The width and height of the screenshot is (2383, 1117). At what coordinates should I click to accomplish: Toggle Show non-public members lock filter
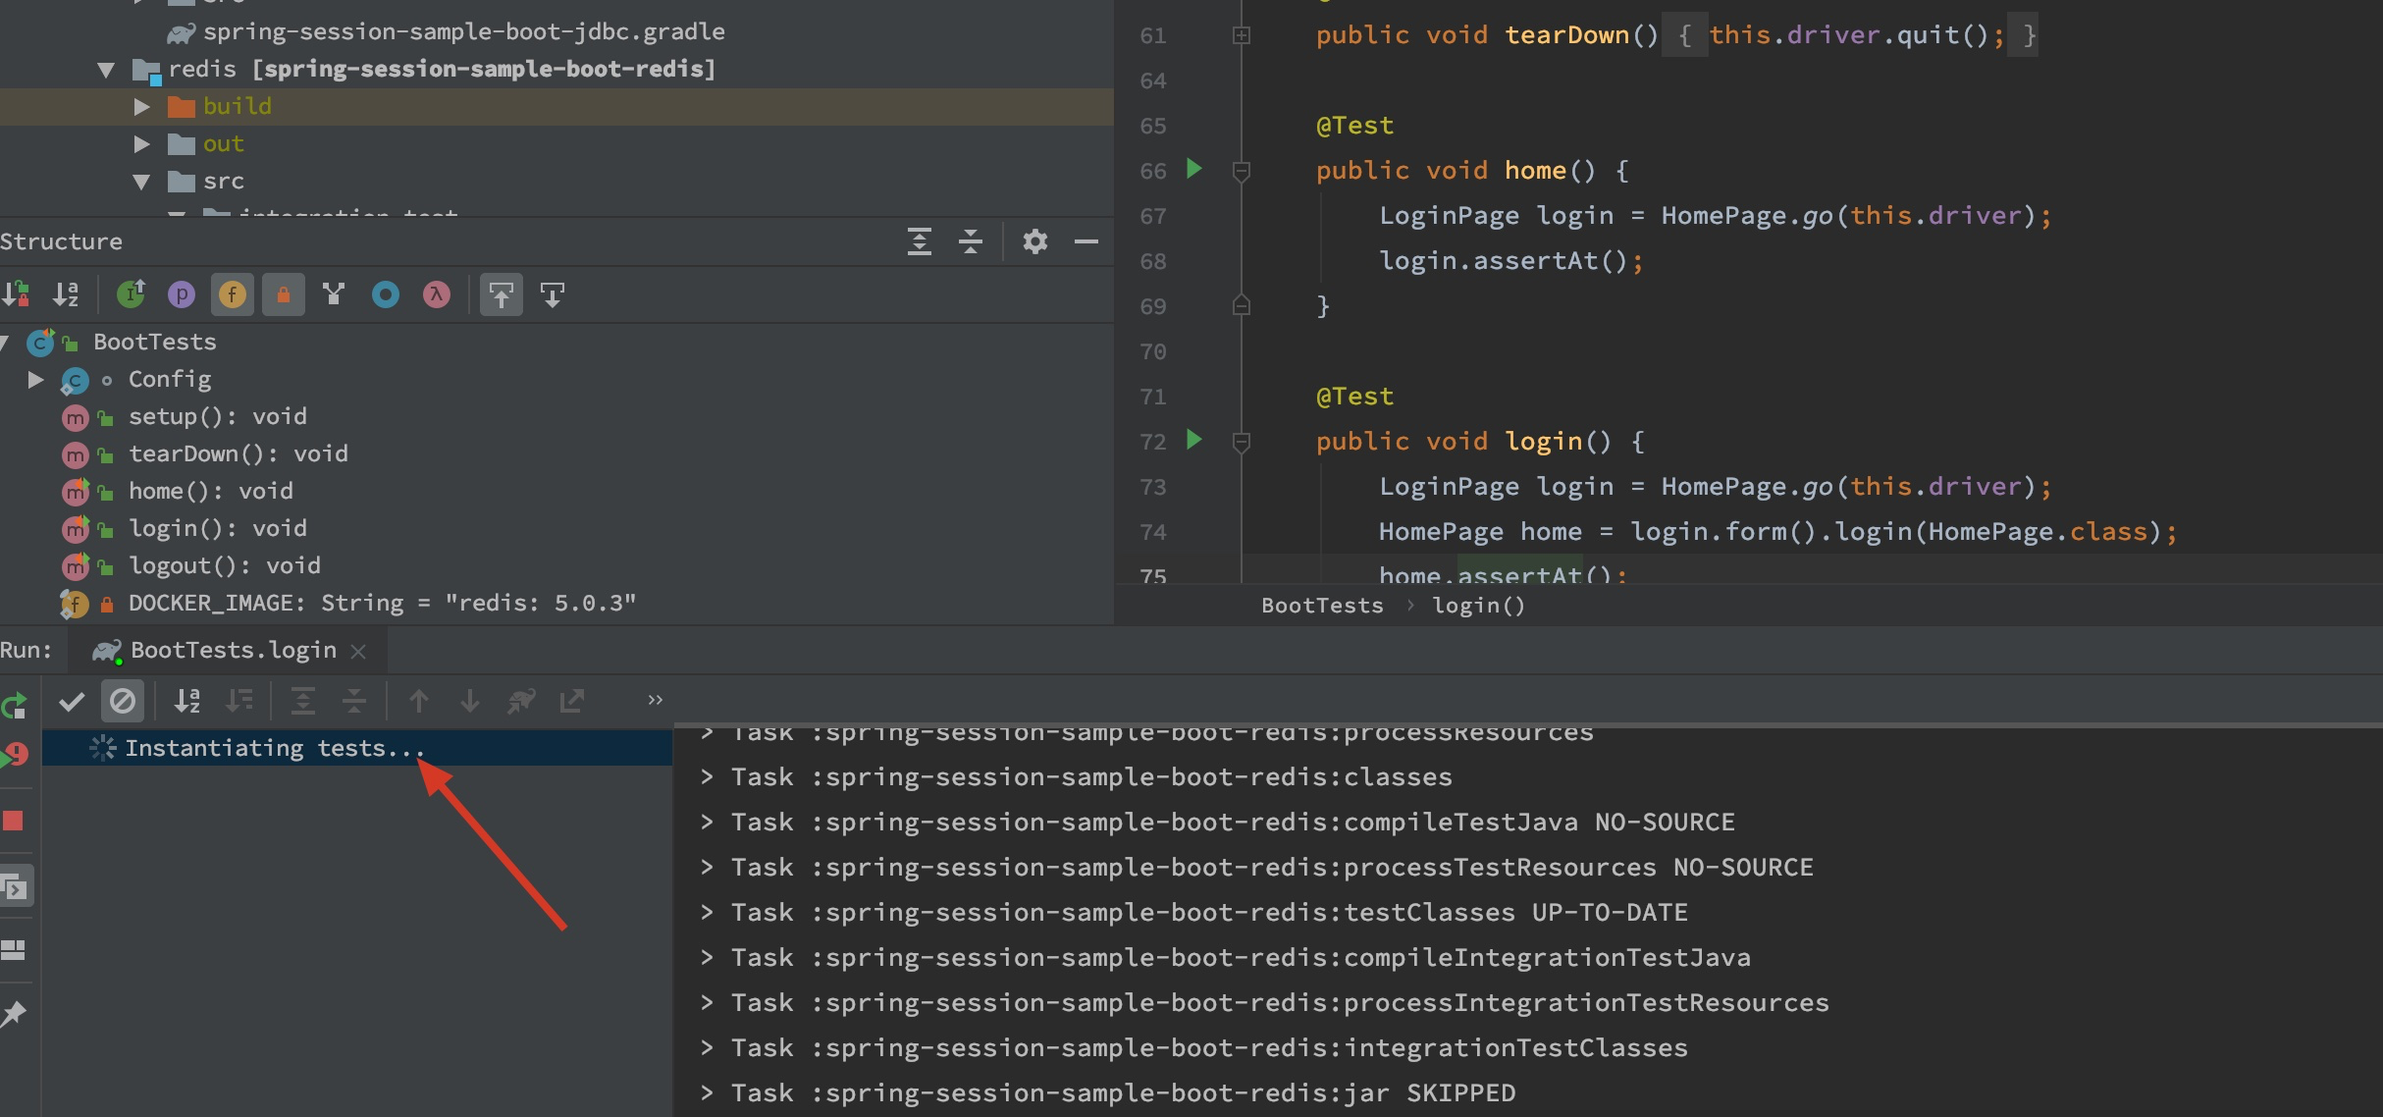click(284, 294)
